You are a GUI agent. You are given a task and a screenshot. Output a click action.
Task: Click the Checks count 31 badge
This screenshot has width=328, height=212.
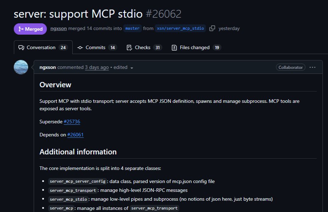(x=158, y=48)
